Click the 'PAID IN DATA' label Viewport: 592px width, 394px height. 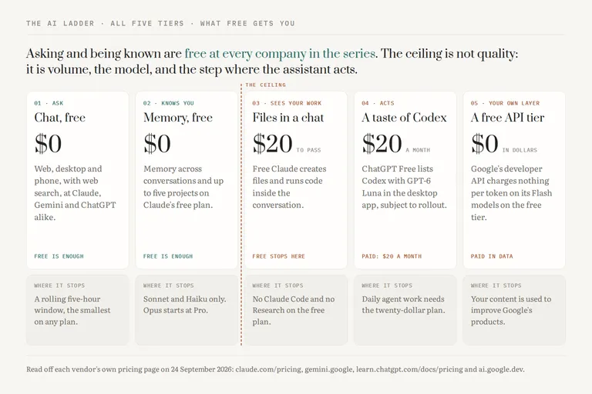pyautogui.click(x=492, y=256)
